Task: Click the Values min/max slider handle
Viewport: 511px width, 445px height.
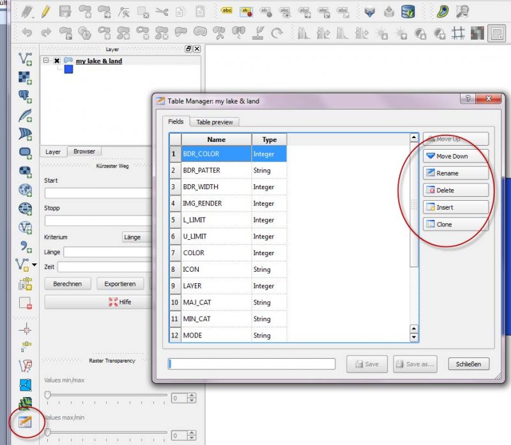Action: (47, 395)
